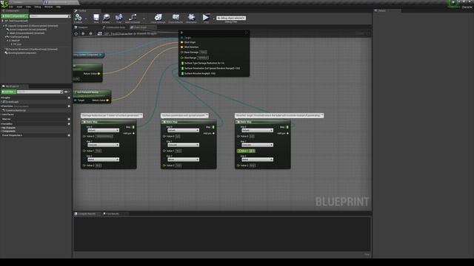
Task: Open the Play options dropdown arrow
Action: (213, 18)
